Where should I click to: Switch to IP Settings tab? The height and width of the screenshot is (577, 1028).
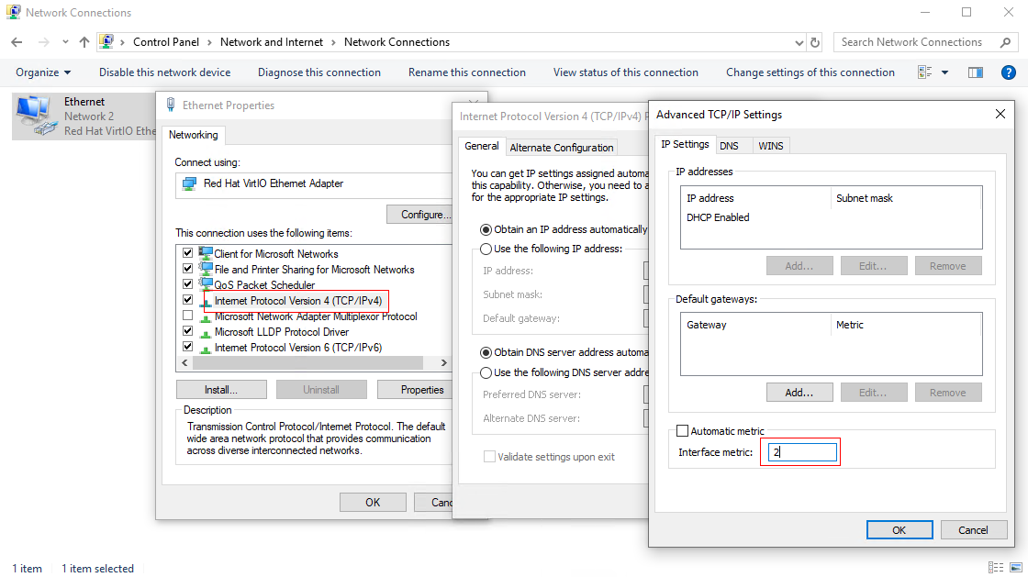685,144
